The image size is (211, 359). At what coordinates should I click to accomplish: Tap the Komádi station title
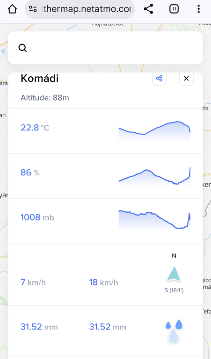point(40,79)
